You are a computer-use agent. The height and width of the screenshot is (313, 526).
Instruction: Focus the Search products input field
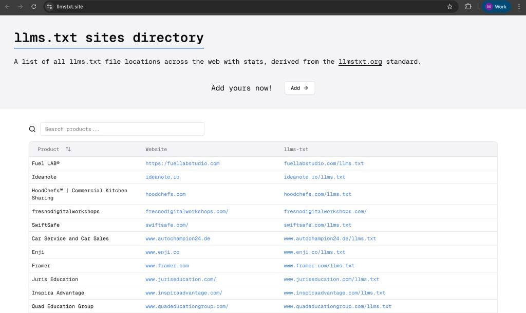(122, 129)
